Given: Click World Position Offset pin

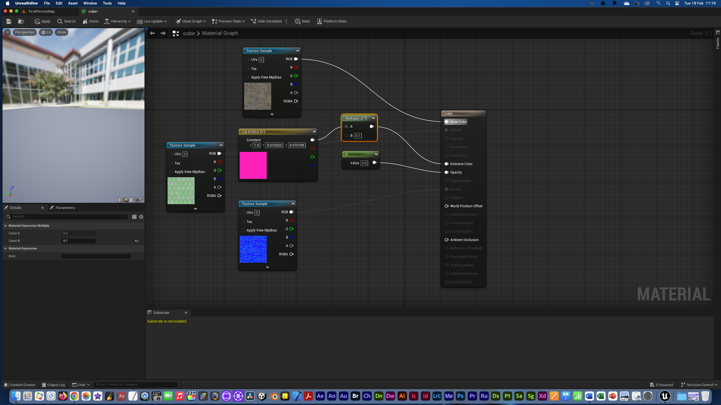Looking at the screenshot, I should point(446,206).
